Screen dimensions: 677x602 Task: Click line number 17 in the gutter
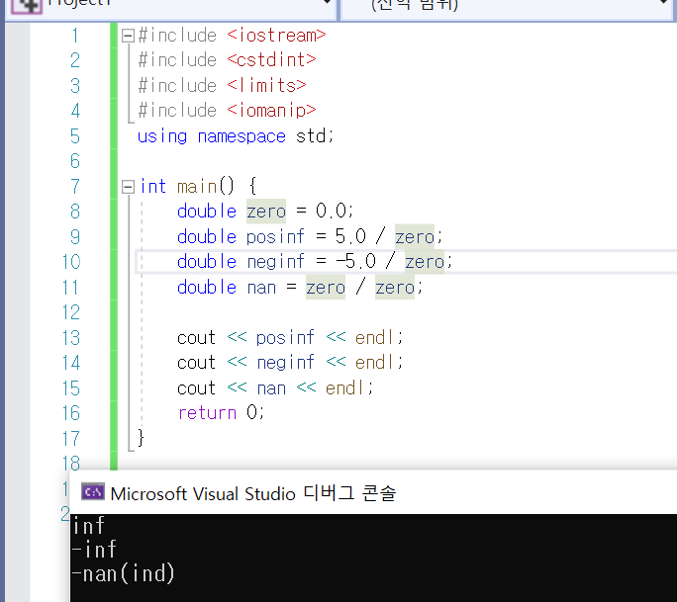(x=71, y=439)
